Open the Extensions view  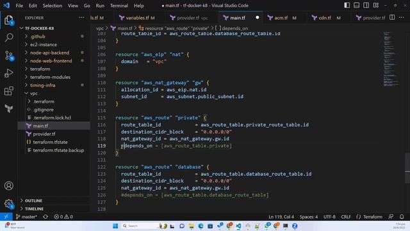(x=8, y=91)
